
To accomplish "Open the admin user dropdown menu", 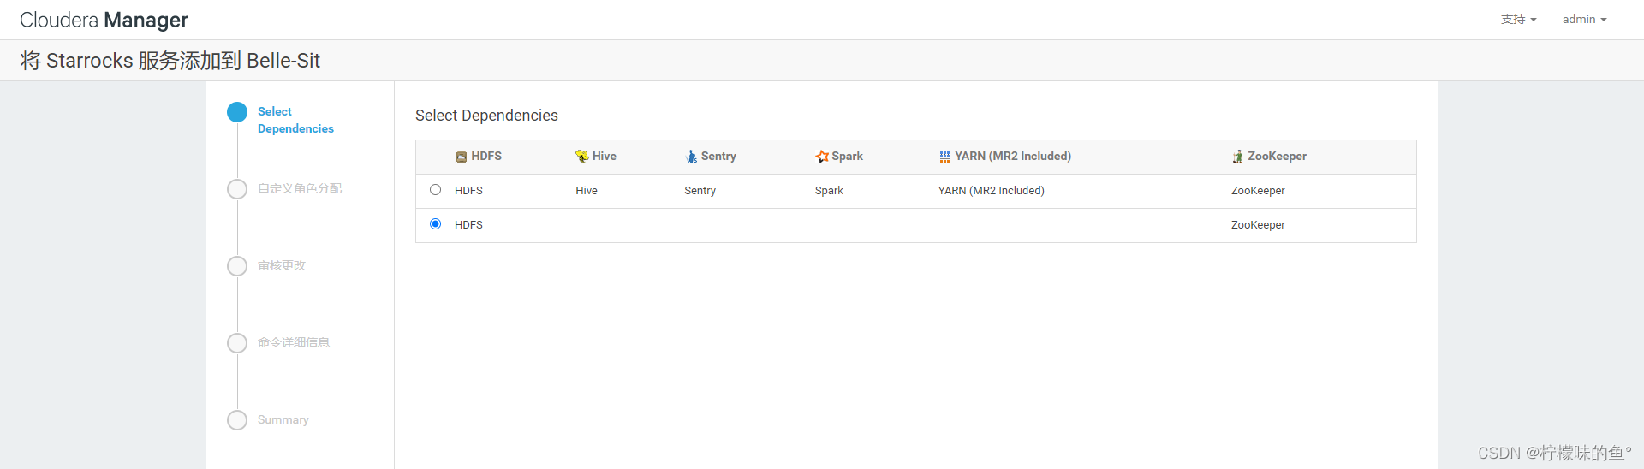I will pos(1584,19).
